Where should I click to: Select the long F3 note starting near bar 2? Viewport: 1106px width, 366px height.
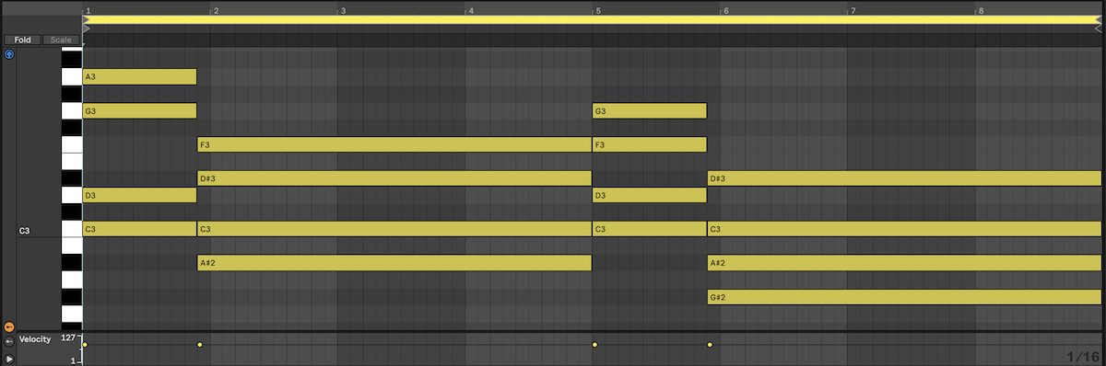pyautogui.click(x=394, y=144)
